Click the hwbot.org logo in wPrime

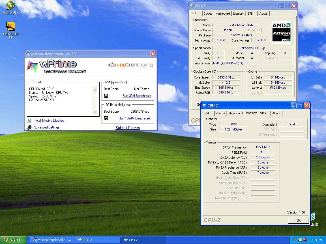(131, 65)
